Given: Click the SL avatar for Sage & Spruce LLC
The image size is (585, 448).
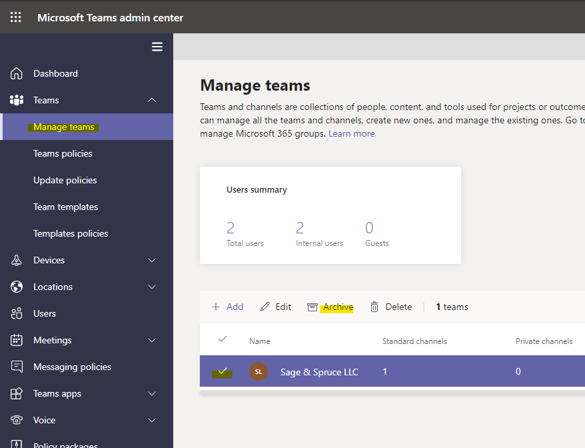Looking at the screenshot, I should tap(259, 371).
